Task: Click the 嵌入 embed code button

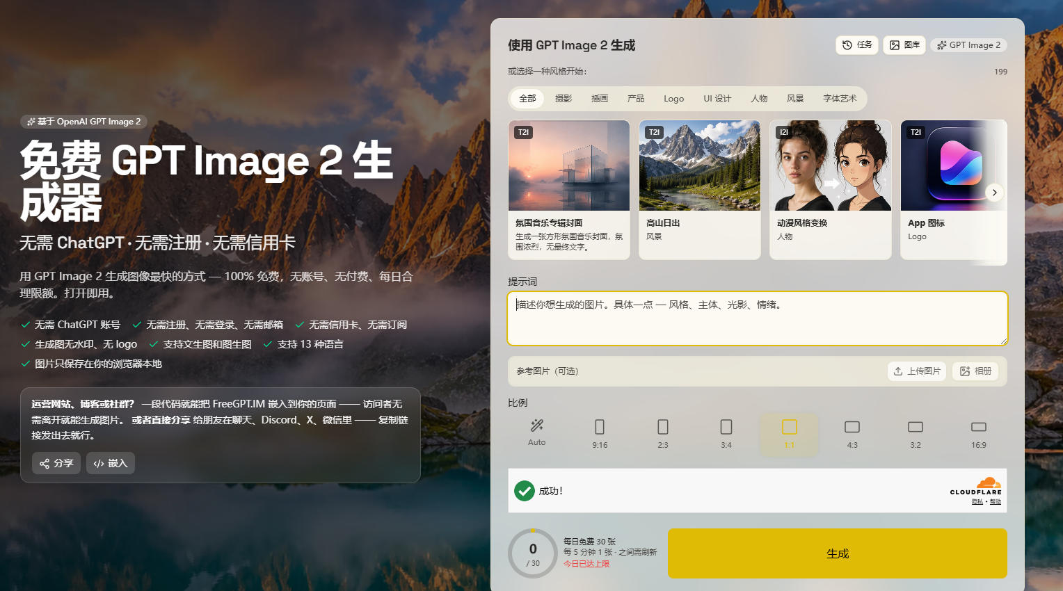Action: point(111,463)
